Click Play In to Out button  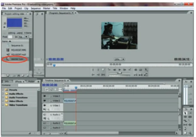[103, 75]
